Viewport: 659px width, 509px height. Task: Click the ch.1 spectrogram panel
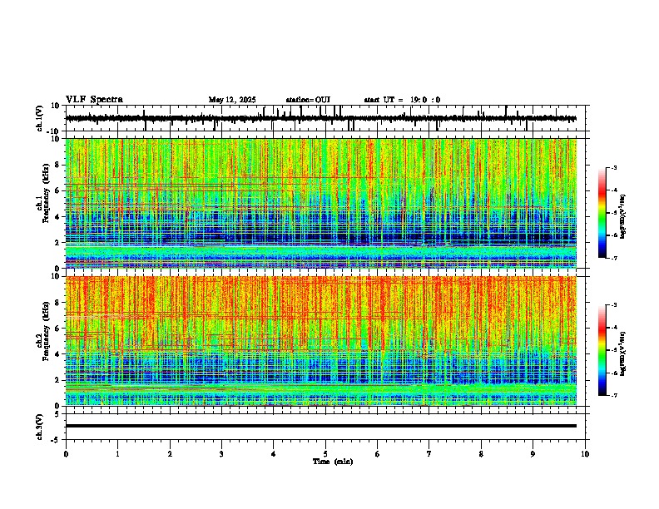(x=321, y=203)
